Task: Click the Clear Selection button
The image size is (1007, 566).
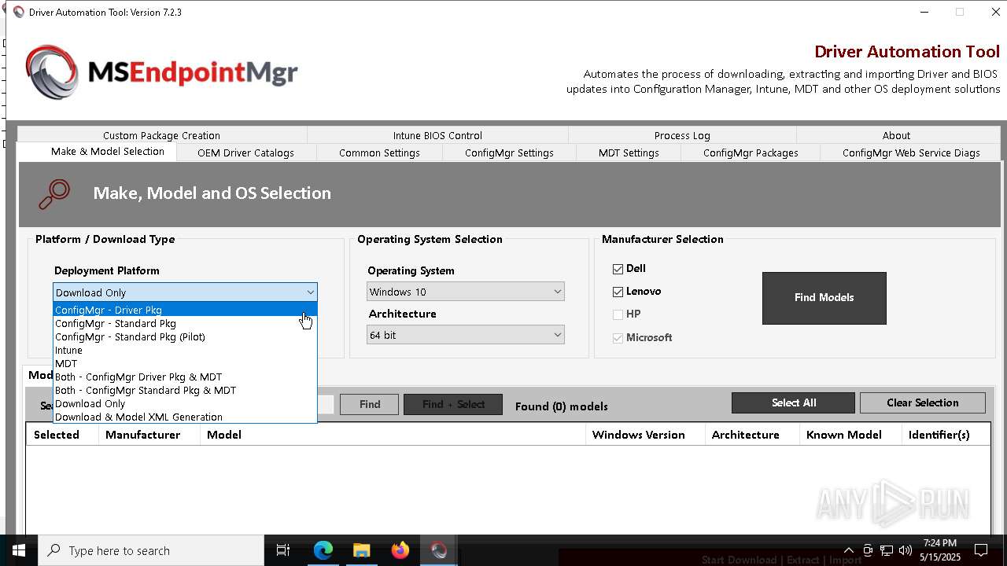Action: tap(922, 402)
